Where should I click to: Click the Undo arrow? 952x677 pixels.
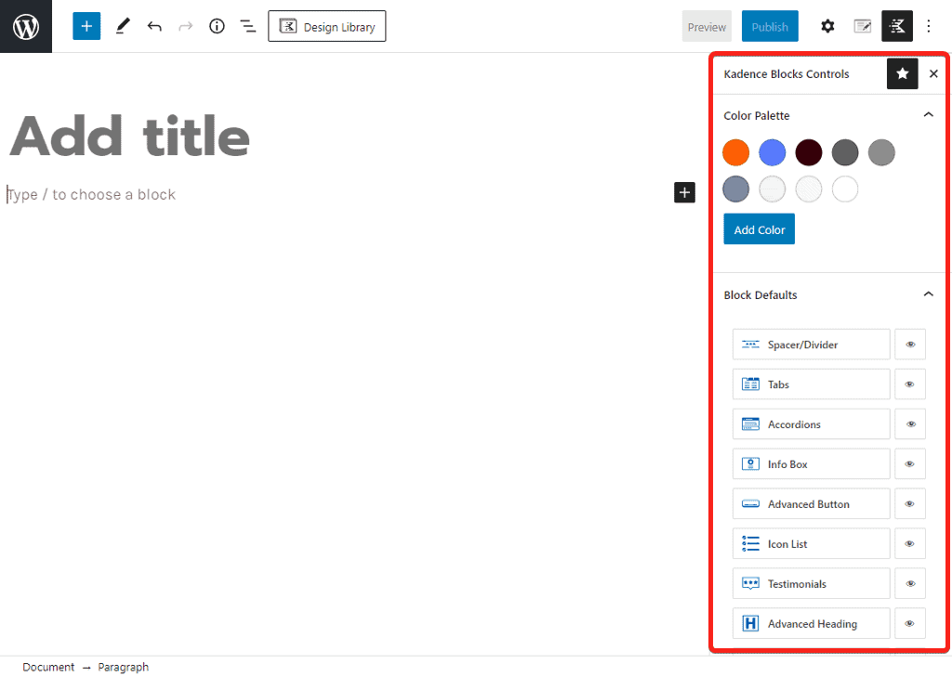154,26
